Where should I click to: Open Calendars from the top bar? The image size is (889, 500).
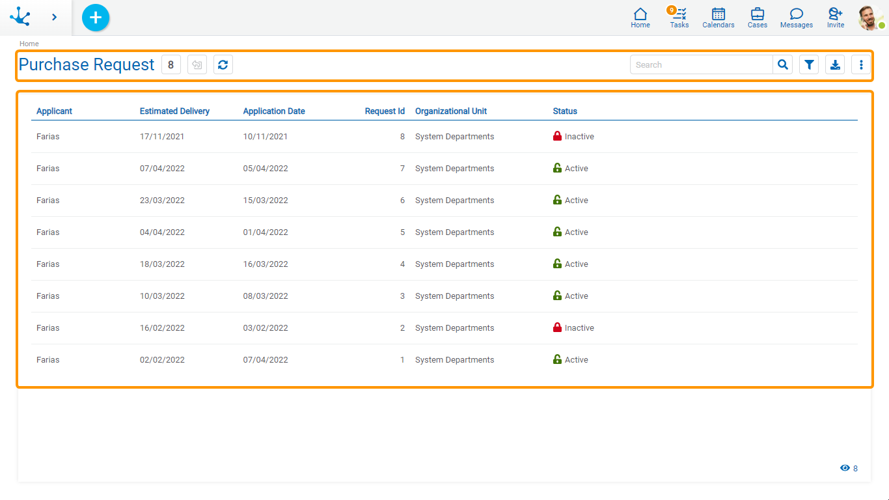coord(718,18)
